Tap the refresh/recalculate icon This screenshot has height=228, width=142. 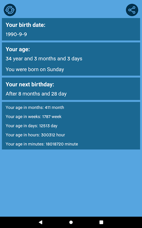coord(10,10)
